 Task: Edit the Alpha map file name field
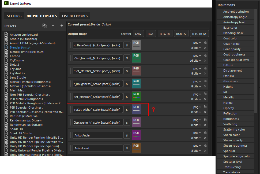tap(98, 110)
